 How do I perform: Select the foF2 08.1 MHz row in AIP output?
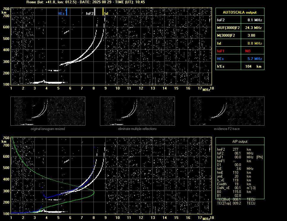point(235,153)
